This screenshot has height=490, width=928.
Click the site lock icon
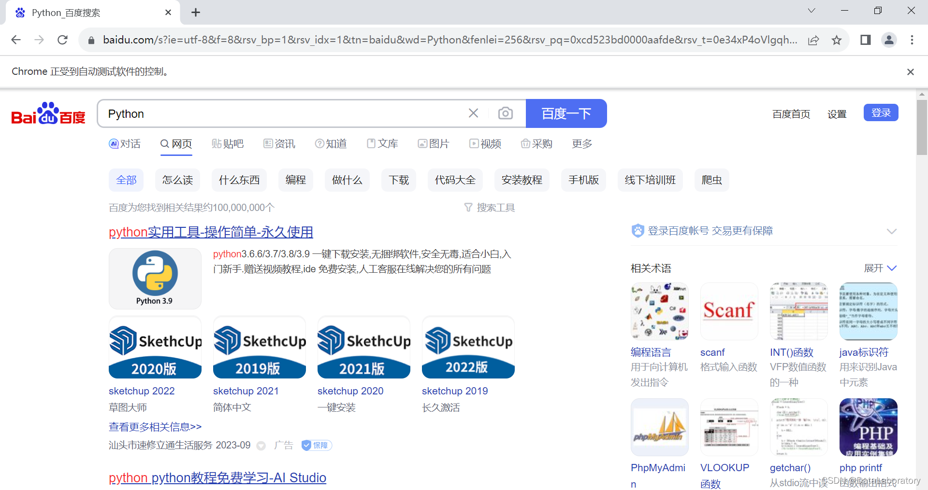tap(91, 40)
